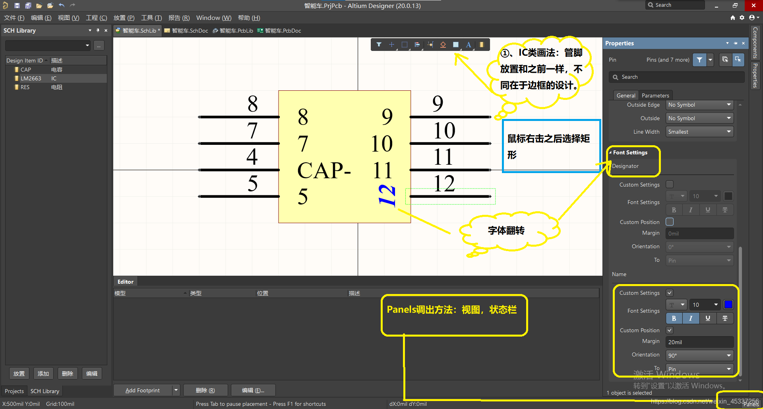The height and width of the screenshot is (409, 763).
Task: Select the place rectangle tool
Action: pos(456,45)
